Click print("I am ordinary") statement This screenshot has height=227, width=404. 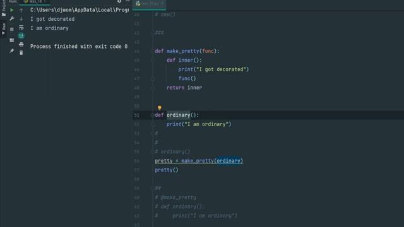199,124
